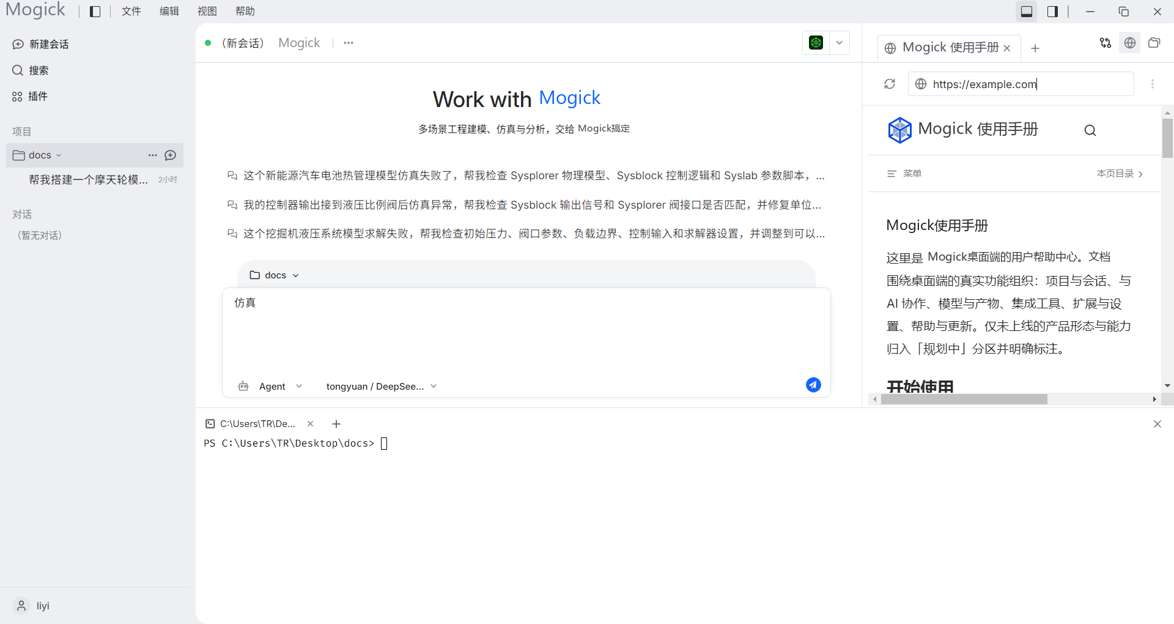This screenshot has height=624, width=1174.
Task: Open more options for docs project
Action: coord(153,155)
